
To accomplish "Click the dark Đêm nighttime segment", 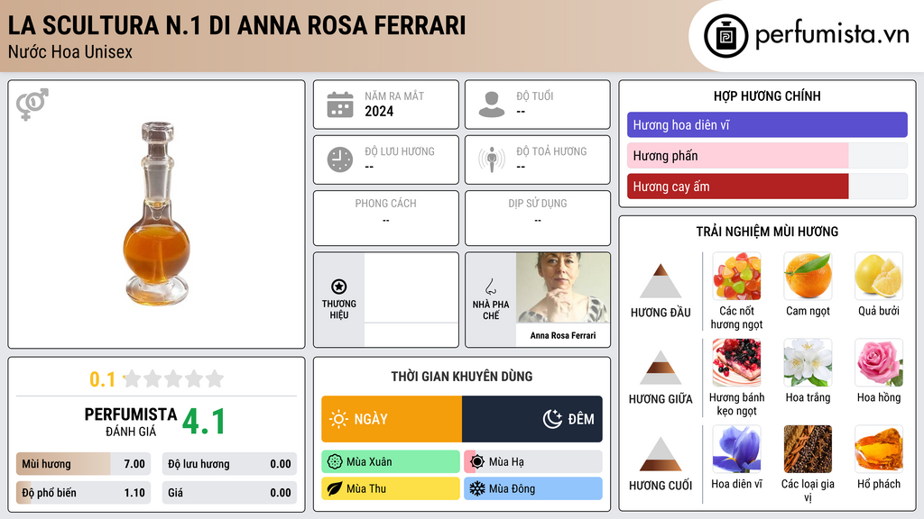I will tap(532, 419).
